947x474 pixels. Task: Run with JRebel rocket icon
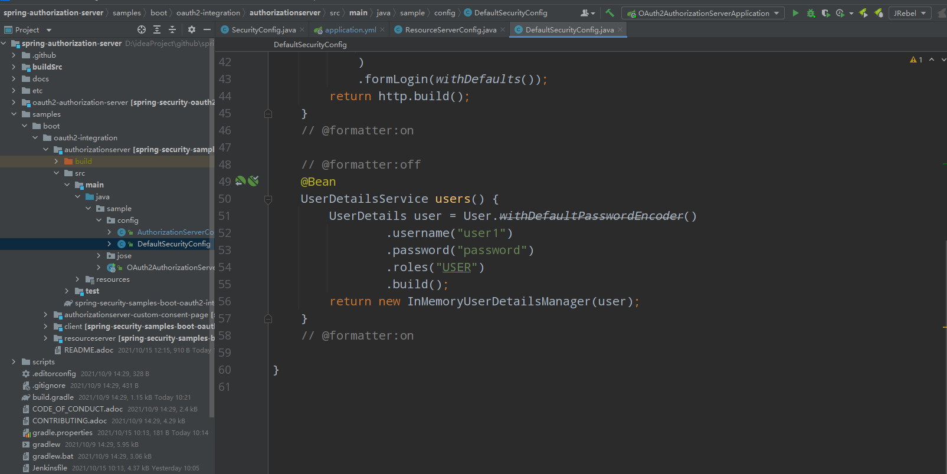point(864,13)
